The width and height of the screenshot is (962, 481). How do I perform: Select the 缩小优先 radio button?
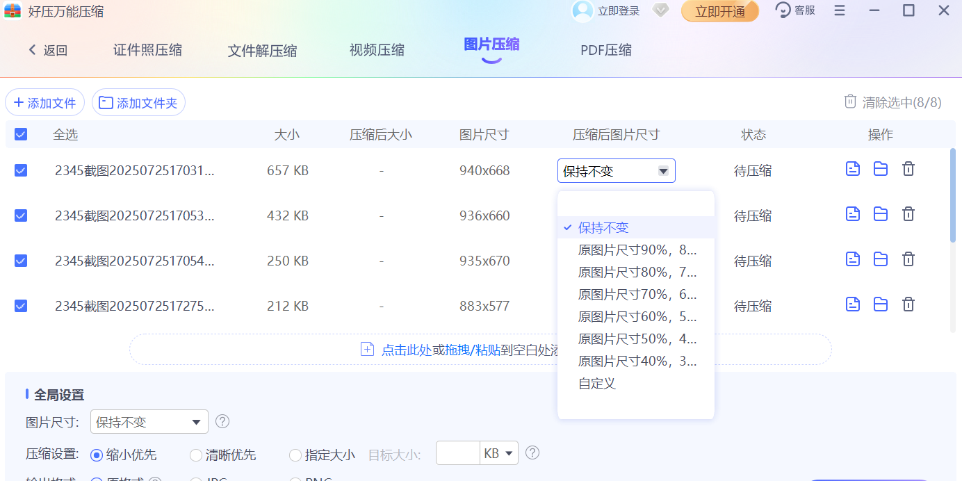(97, 455)
